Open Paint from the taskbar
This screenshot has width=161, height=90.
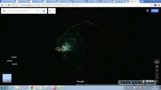pos(47,88)
